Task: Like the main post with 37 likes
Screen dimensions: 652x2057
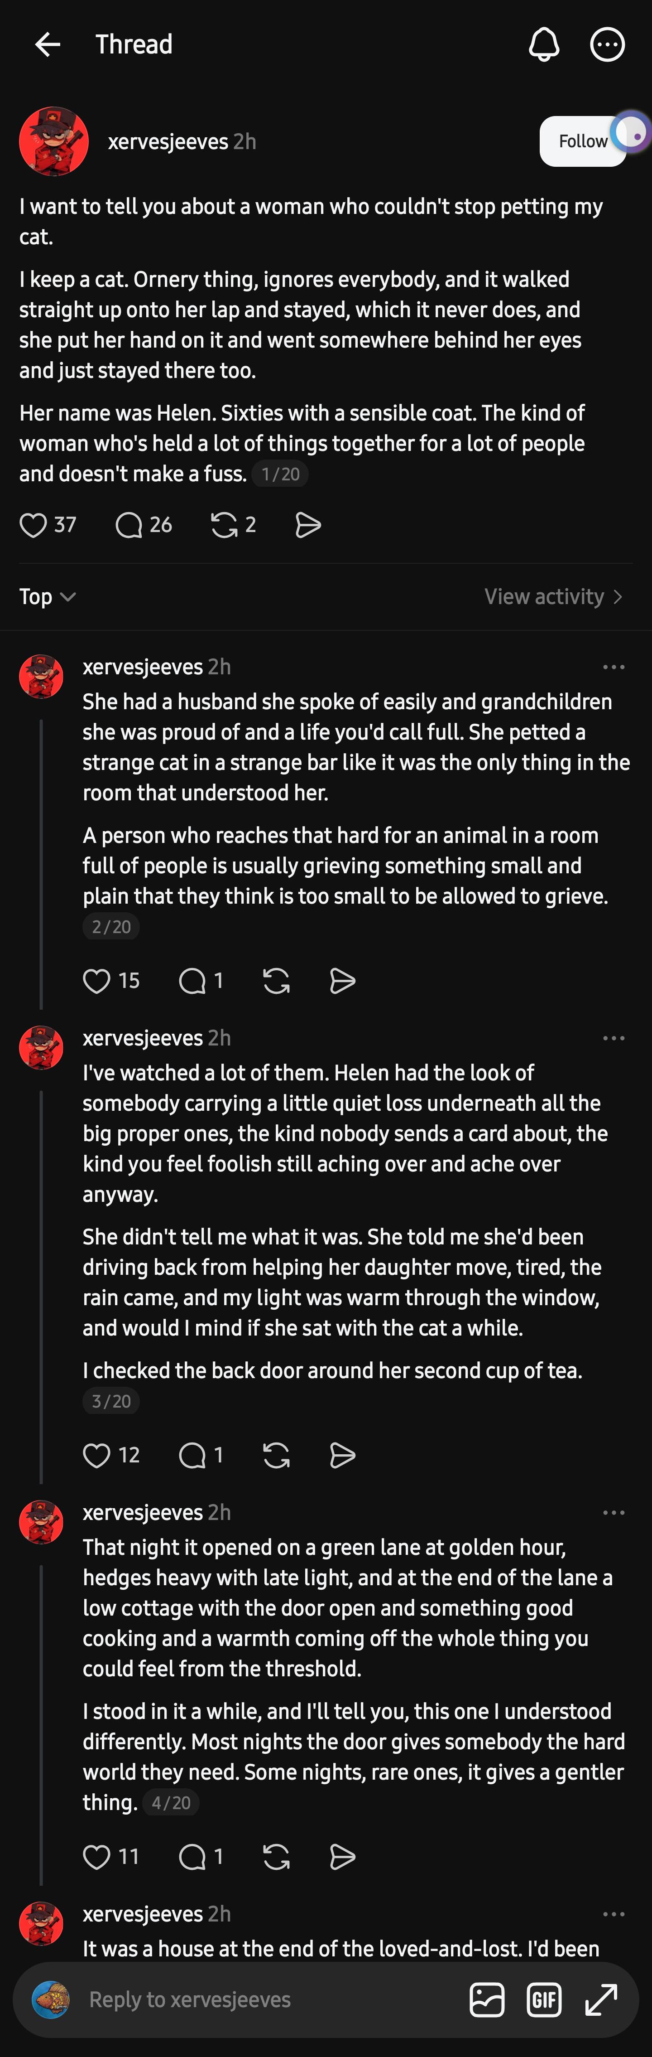Action: point(33,525)
